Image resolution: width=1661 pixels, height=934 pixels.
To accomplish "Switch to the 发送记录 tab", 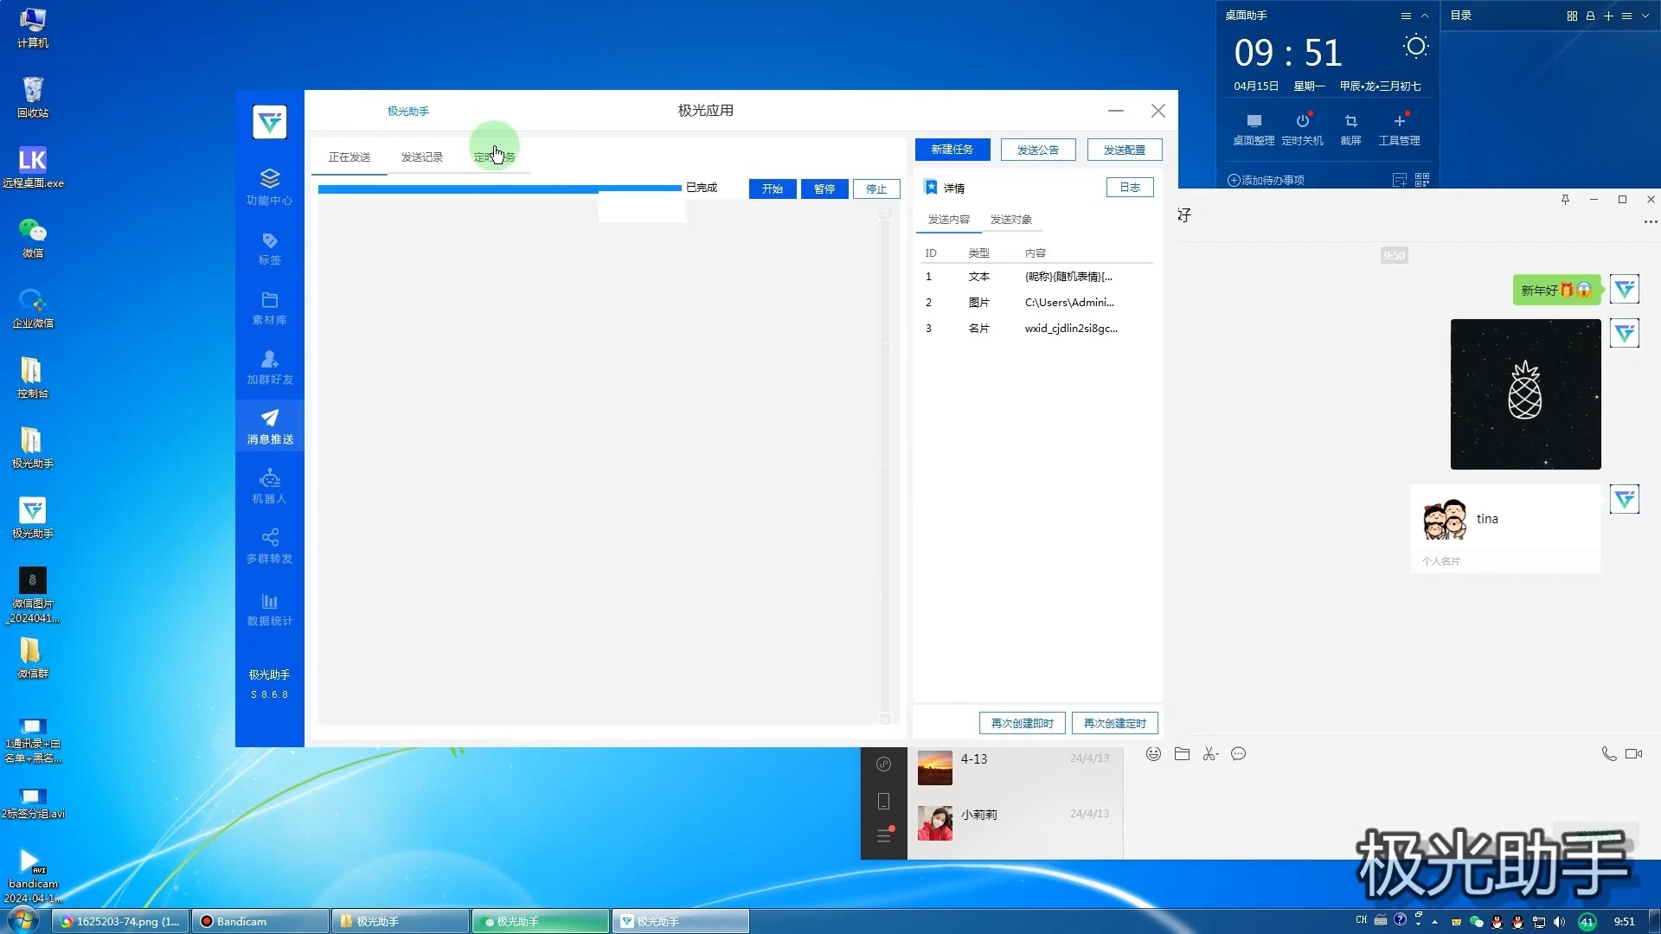I will (422, 157).
